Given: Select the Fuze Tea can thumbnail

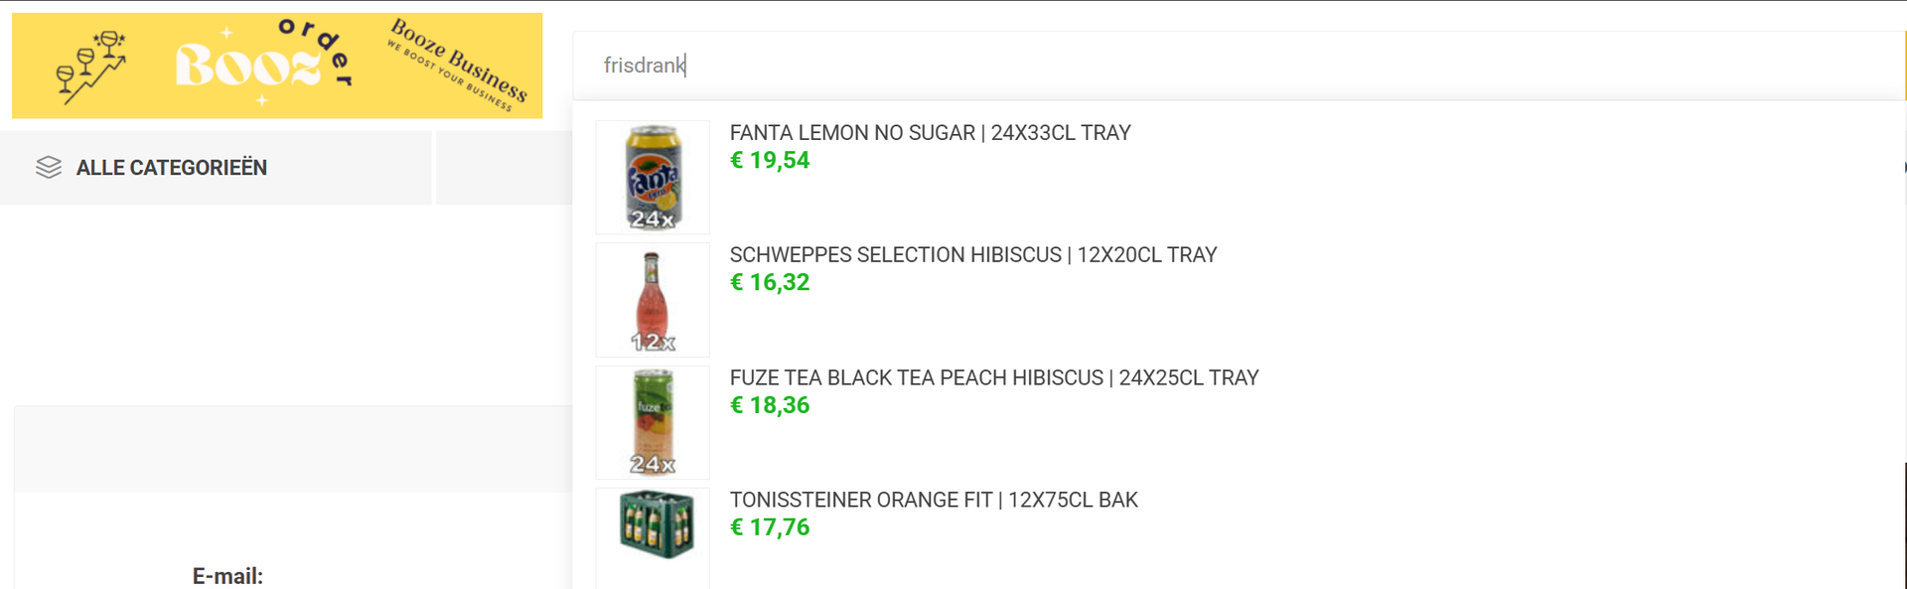Looking at the screenshot, I should pyautogui.click(x=653, y=422).
